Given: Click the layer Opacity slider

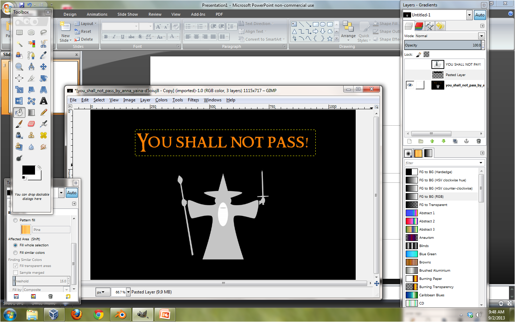Looking at the screenshot, I should (x=443, y=45).
